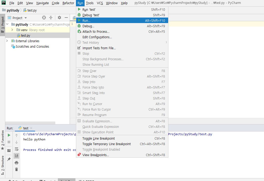Screen dimensions: 264x181
Task: Open the View menu
Action: point(29,3)
